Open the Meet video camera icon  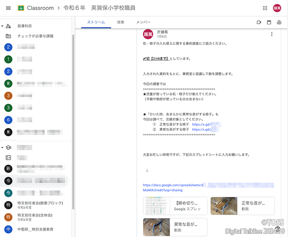(x=259, y=22)
